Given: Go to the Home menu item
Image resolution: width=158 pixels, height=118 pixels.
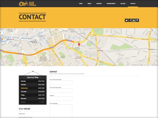Looking at the screenshot, I should (81, 4).
